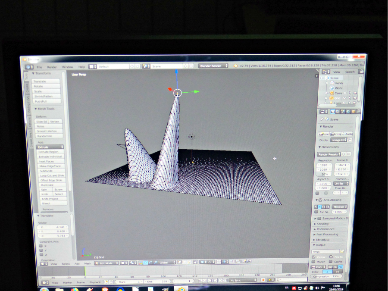Click the add render preset plus icon
The height and width of the screenshot is (291, 388).
pyautogui.click(x=344, y=154)
